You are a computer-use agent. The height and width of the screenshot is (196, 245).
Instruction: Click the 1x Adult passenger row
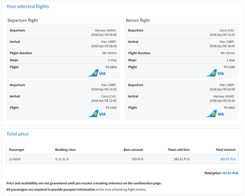pos(122,159)
